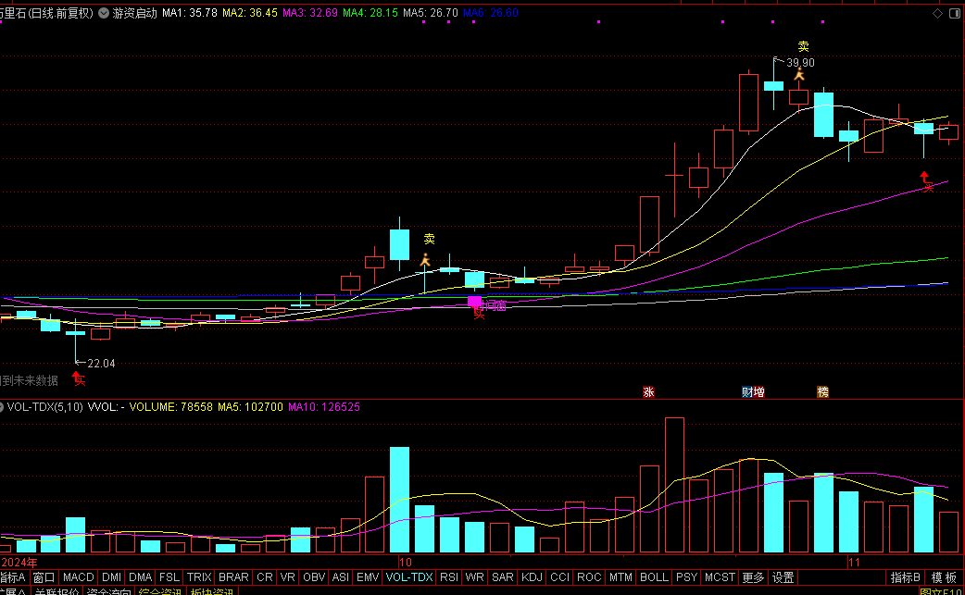Select the MTM indicator tab
This screenshot has width=965, height=595.
pyautogui.click(x=620, y=577)
